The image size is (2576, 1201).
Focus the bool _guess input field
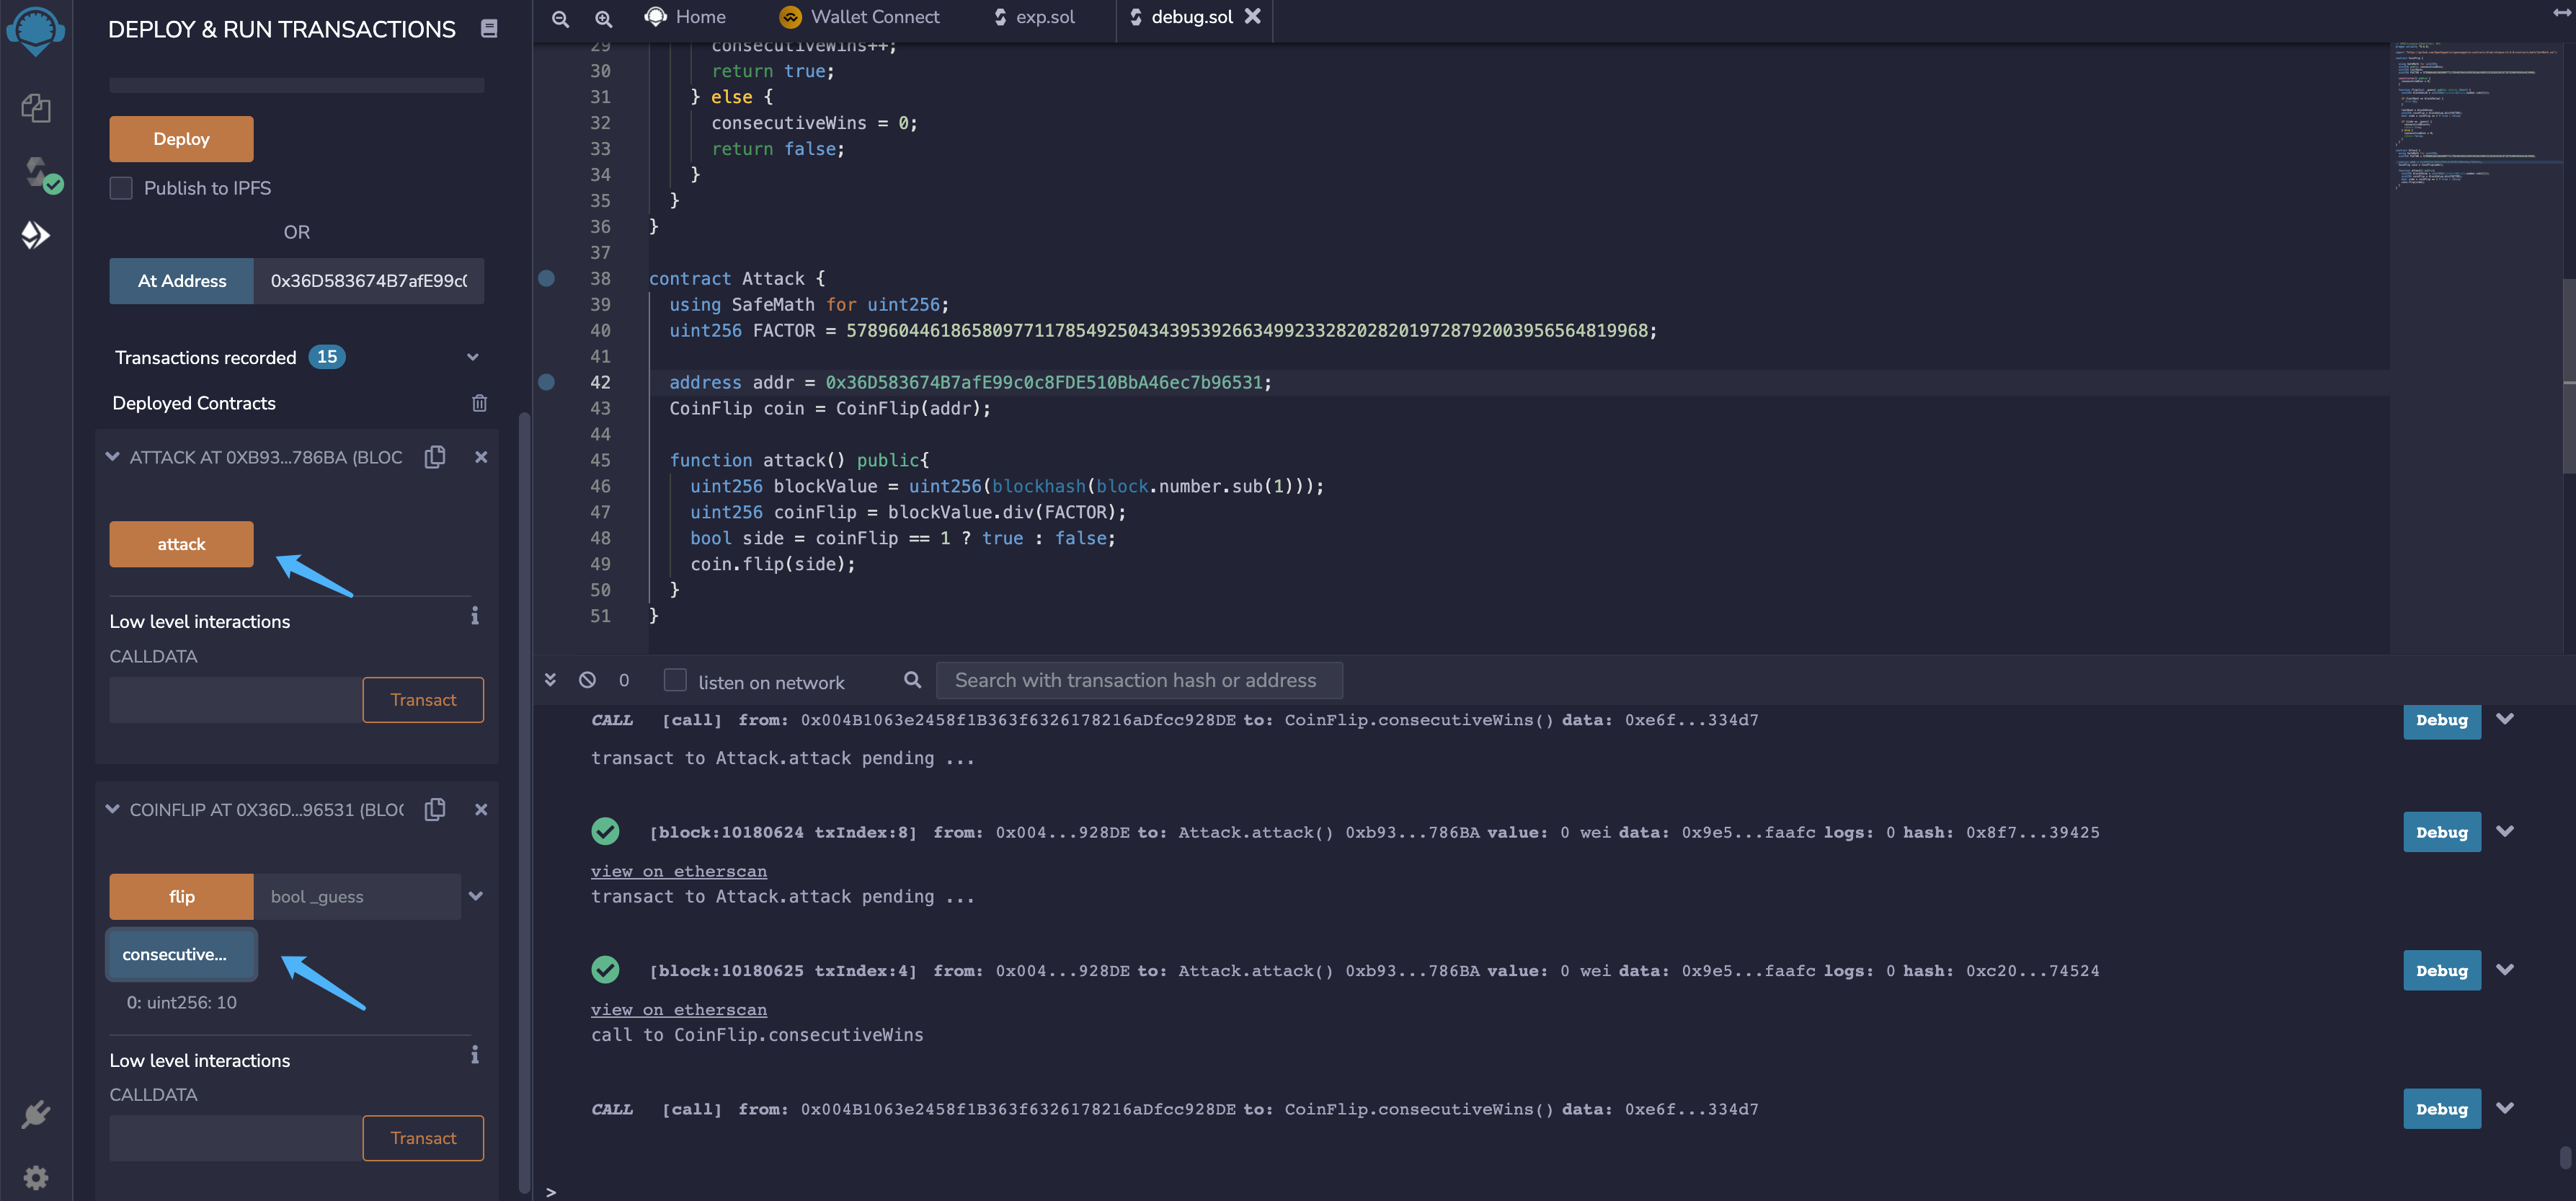point(357,897)
